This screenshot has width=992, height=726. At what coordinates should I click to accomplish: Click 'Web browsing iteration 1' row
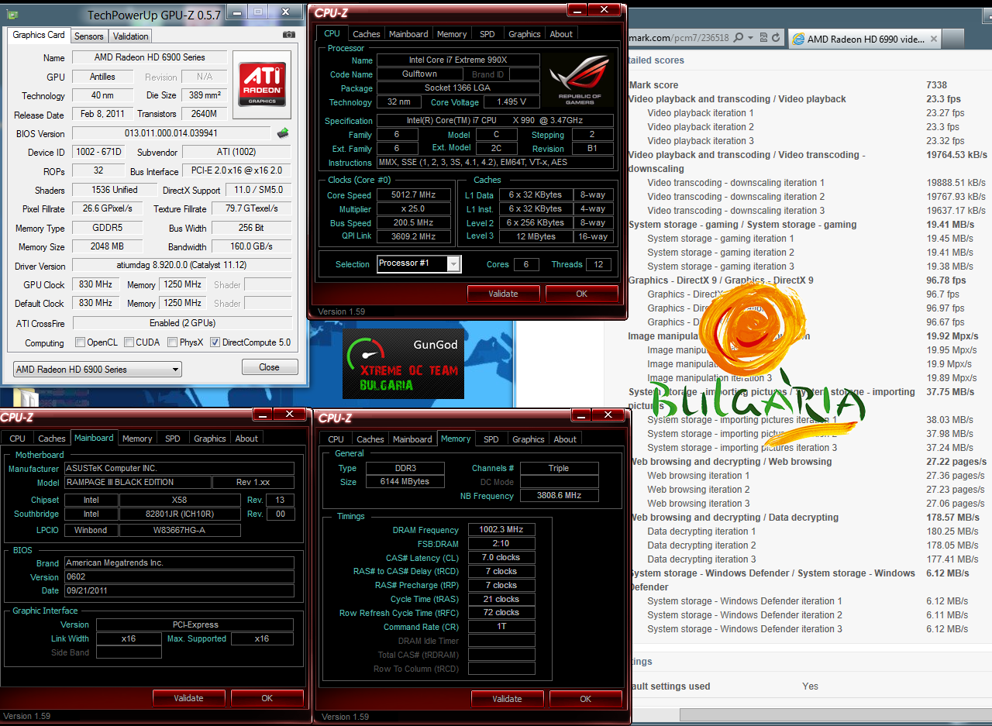pyautogui.click(x=806, y=476)
